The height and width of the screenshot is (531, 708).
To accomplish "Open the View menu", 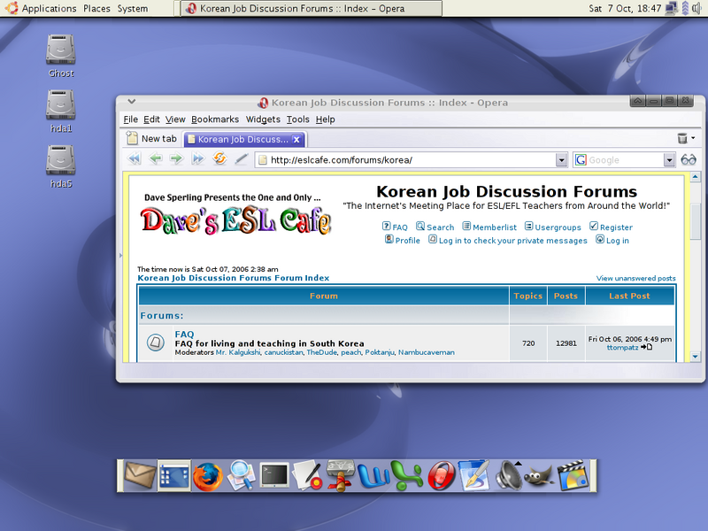I will (175, 119).
